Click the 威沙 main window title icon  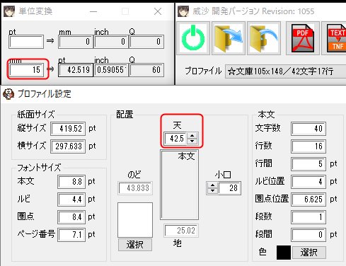click(x=183, y=11)
